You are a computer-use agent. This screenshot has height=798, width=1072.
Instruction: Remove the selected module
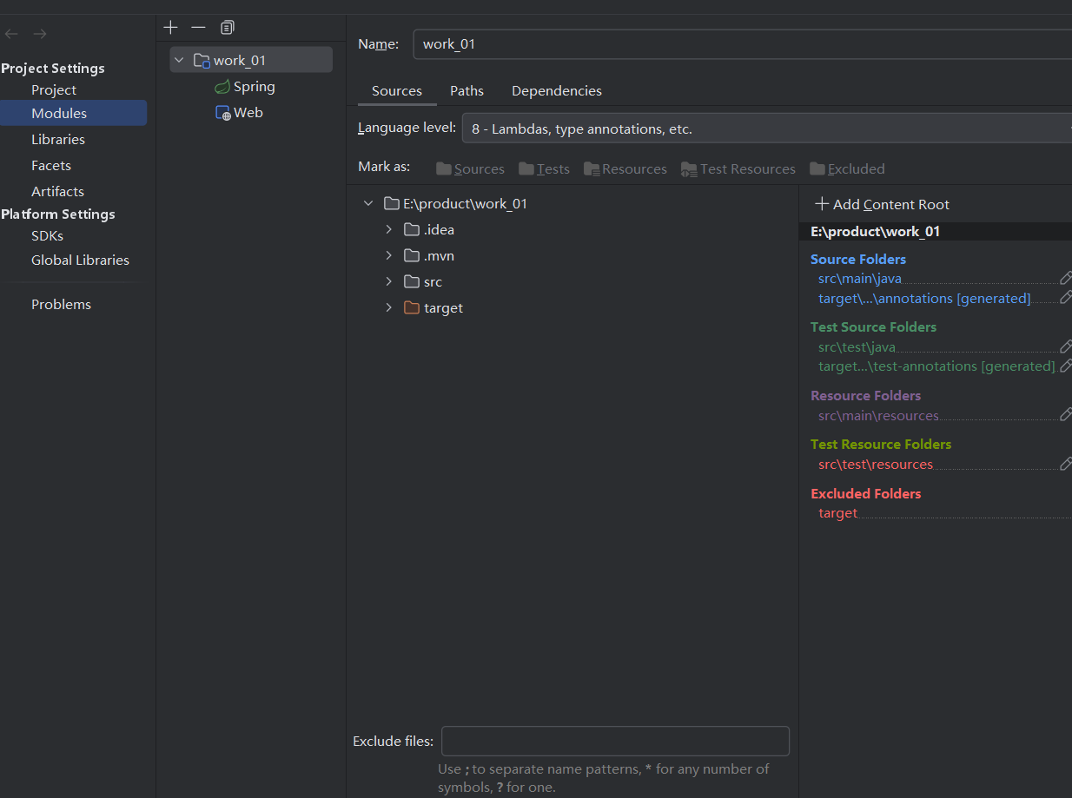[x=197, y=27]
